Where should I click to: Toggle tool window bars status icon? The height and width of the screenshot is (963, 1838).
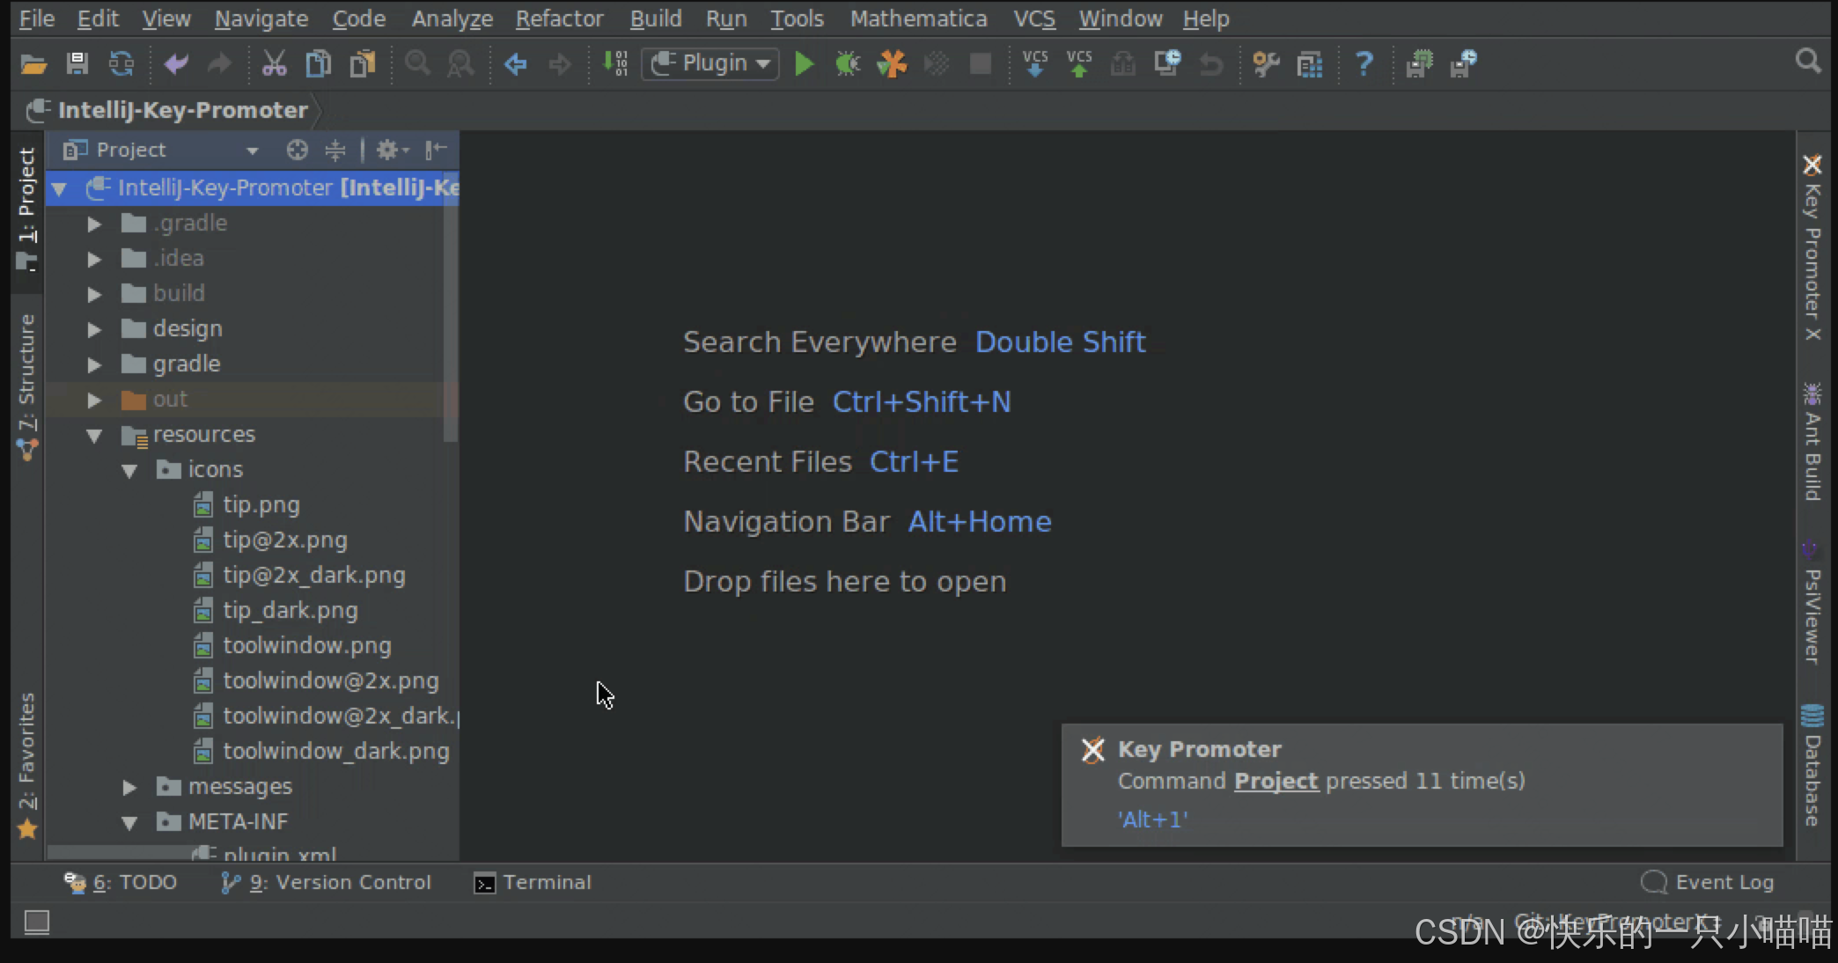37,922
